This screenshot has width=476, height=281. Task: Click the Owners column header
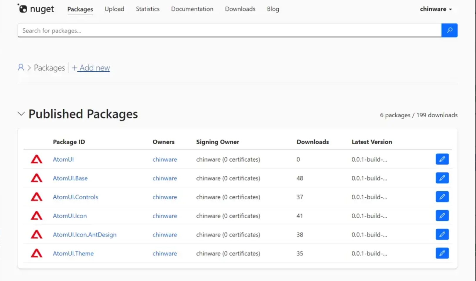(163, 142)
